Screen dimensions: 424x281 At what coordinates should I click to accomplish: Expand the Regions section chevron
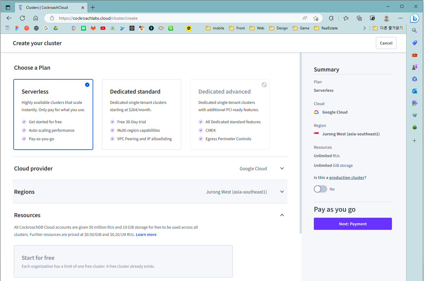coord(282,192)
